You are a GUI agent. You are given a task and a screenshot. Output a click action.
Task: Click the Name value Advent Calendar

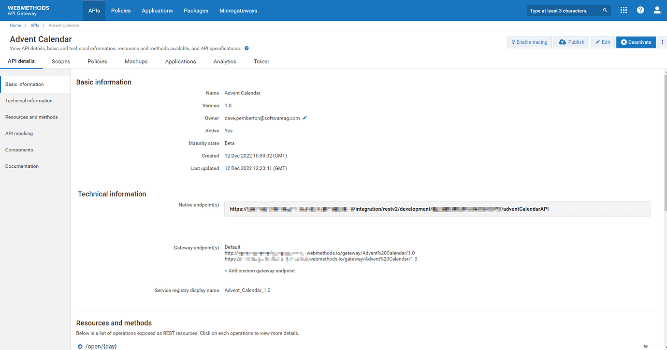pyautogui.click(x=243, y=93)
